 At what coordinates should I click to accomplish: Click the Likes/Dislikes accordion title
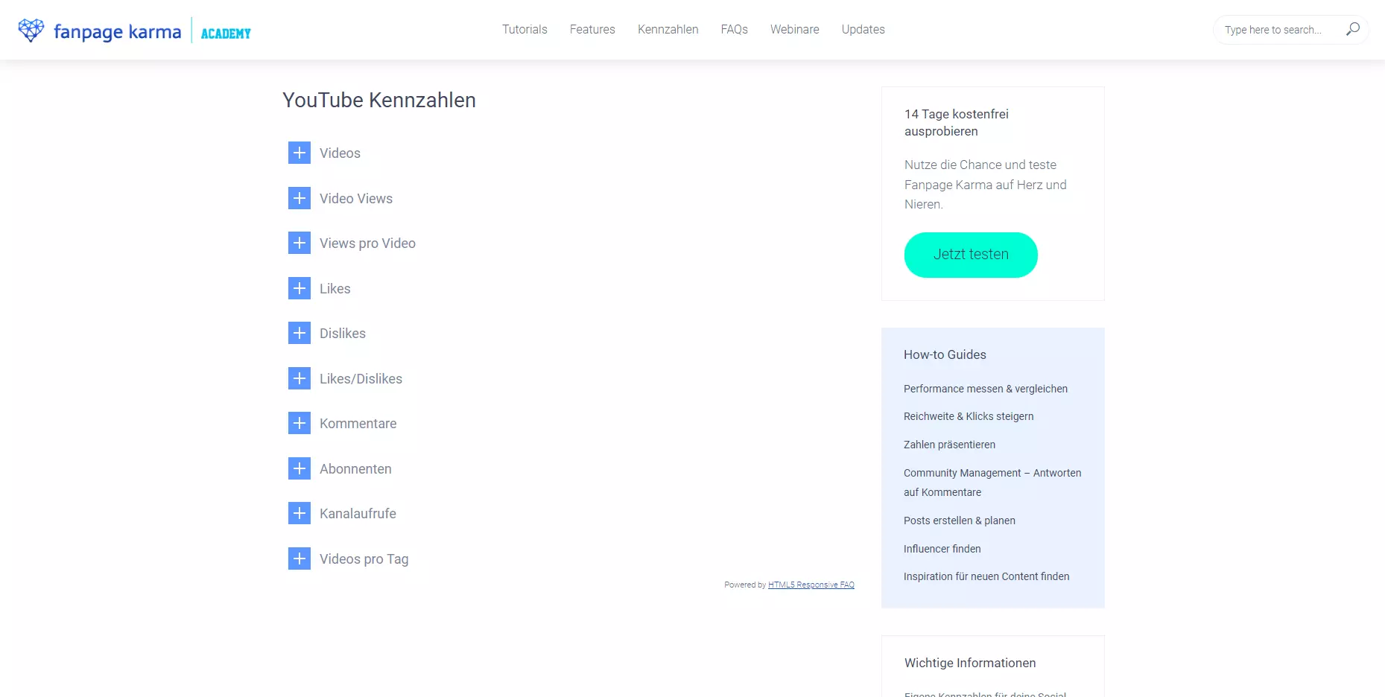(361, 378)
